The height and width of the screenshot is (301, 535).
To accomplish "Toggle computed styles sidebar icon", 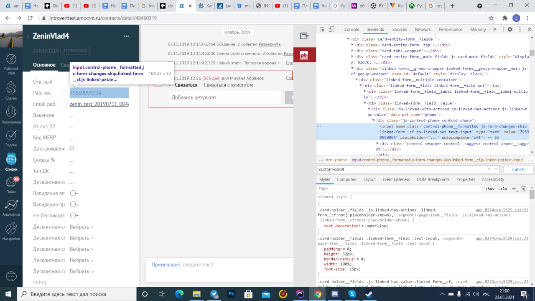I will click(x=523, y=189).
